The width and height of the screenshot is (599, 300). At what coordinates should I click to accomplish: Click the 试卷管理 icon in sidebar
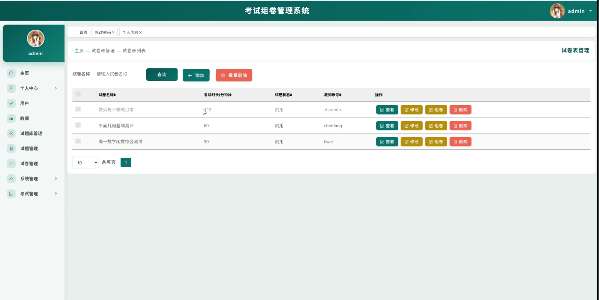tap(11, 163)
